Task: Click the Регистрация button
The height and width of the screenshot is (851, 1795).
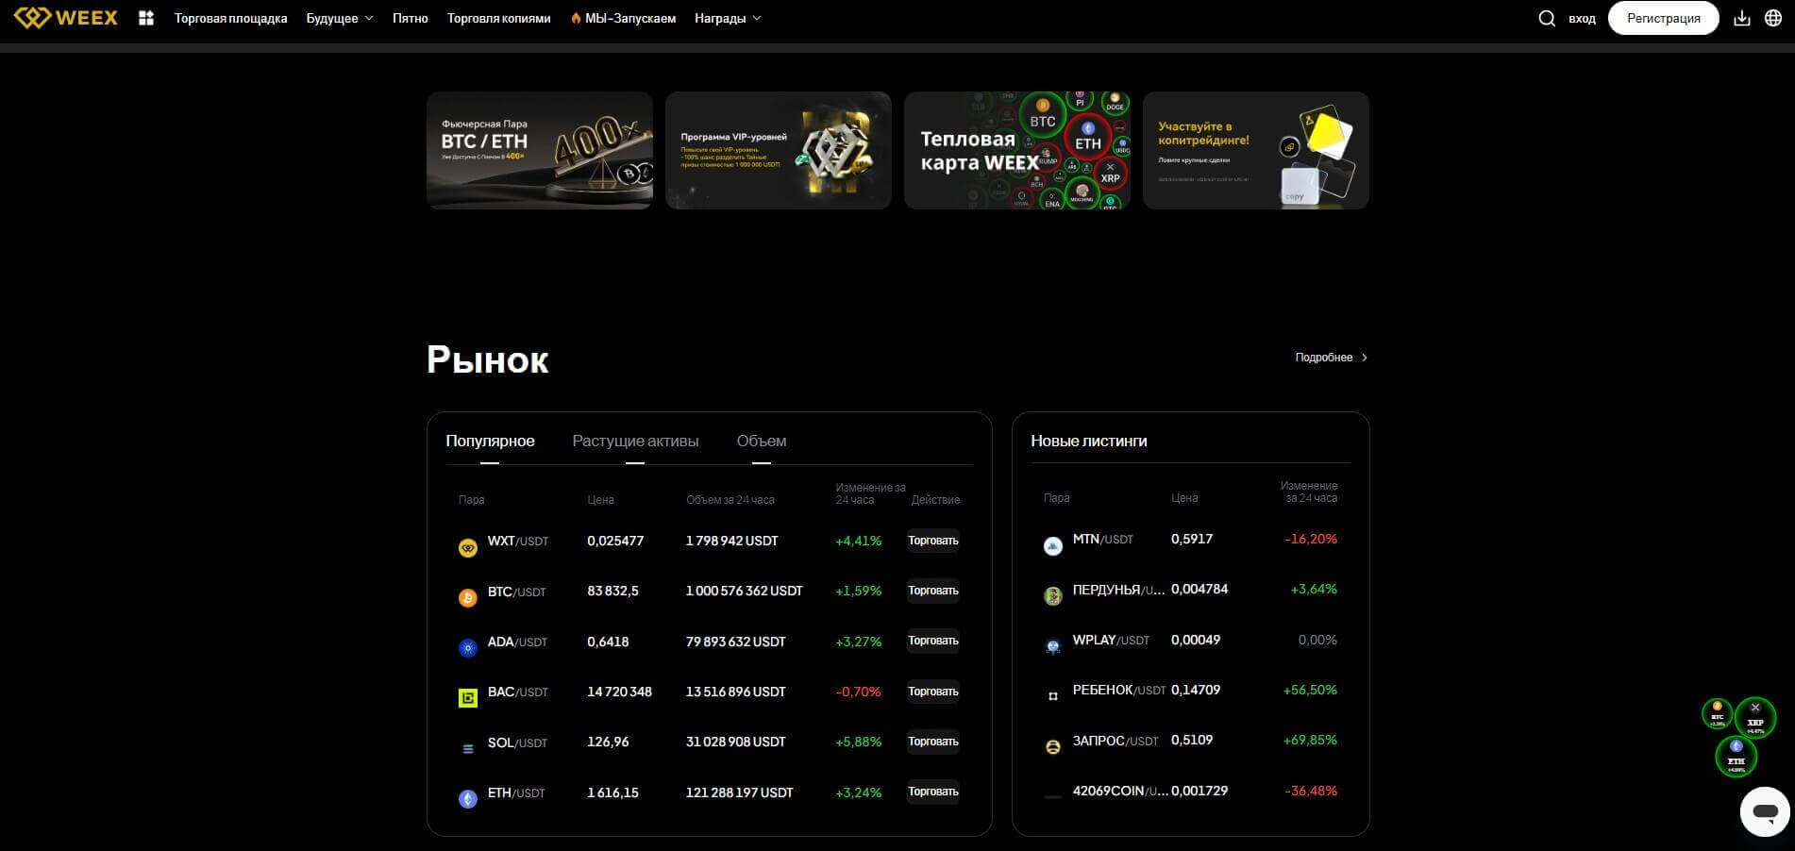Action: click(x=1663, y=18)
